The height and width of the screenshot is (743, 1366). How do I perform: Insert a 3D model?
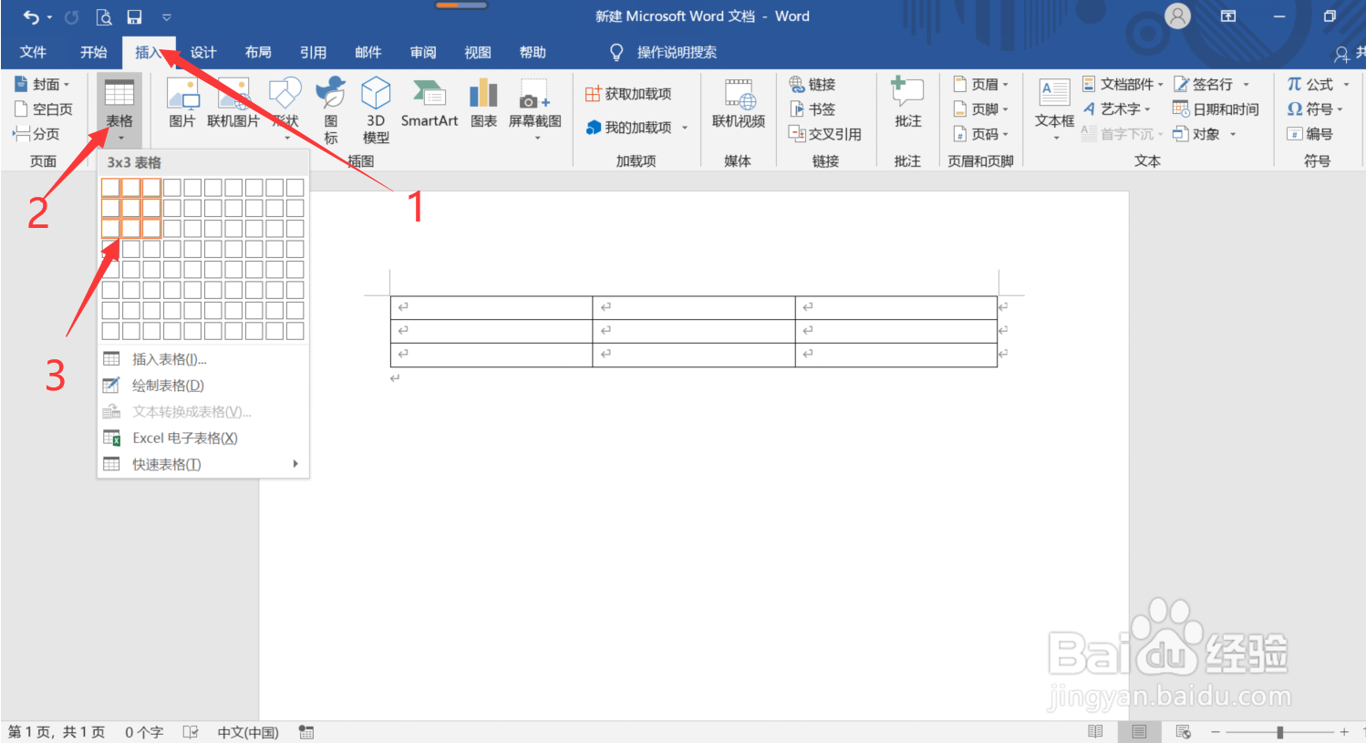(x=375, y=108)
